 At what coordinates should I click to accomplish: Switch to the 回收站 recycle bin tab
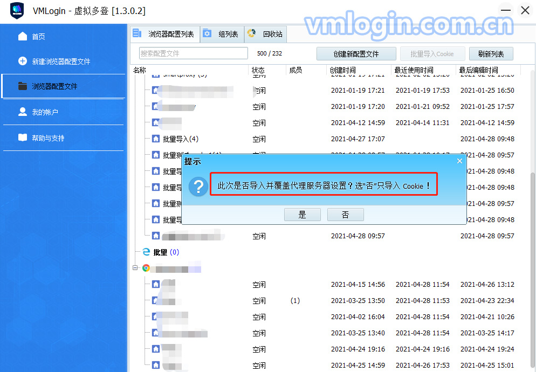pos(266,34)
